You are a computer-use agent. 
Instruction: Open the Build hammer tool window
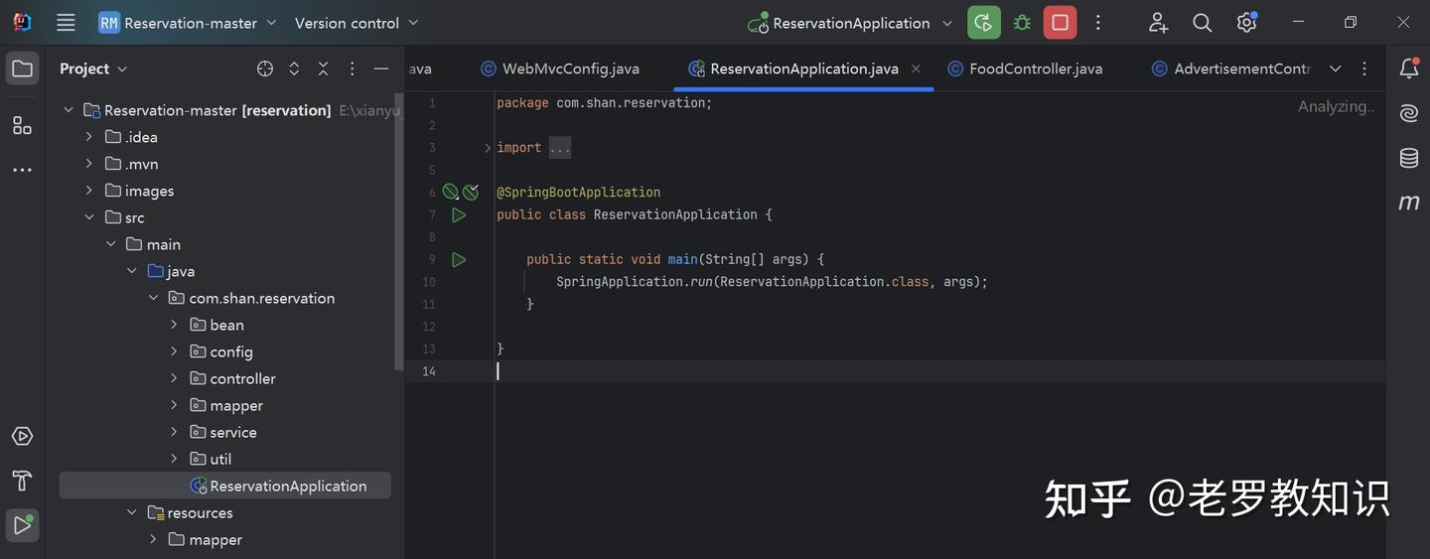click(x=22, y=482)
